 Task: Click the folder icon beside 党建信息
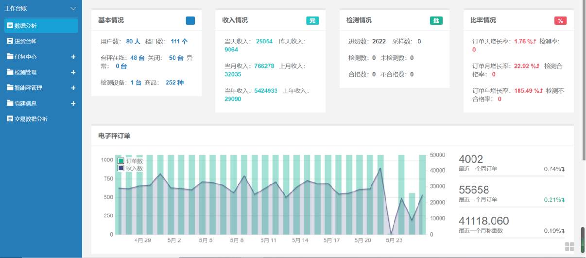(x=10, y=103)
